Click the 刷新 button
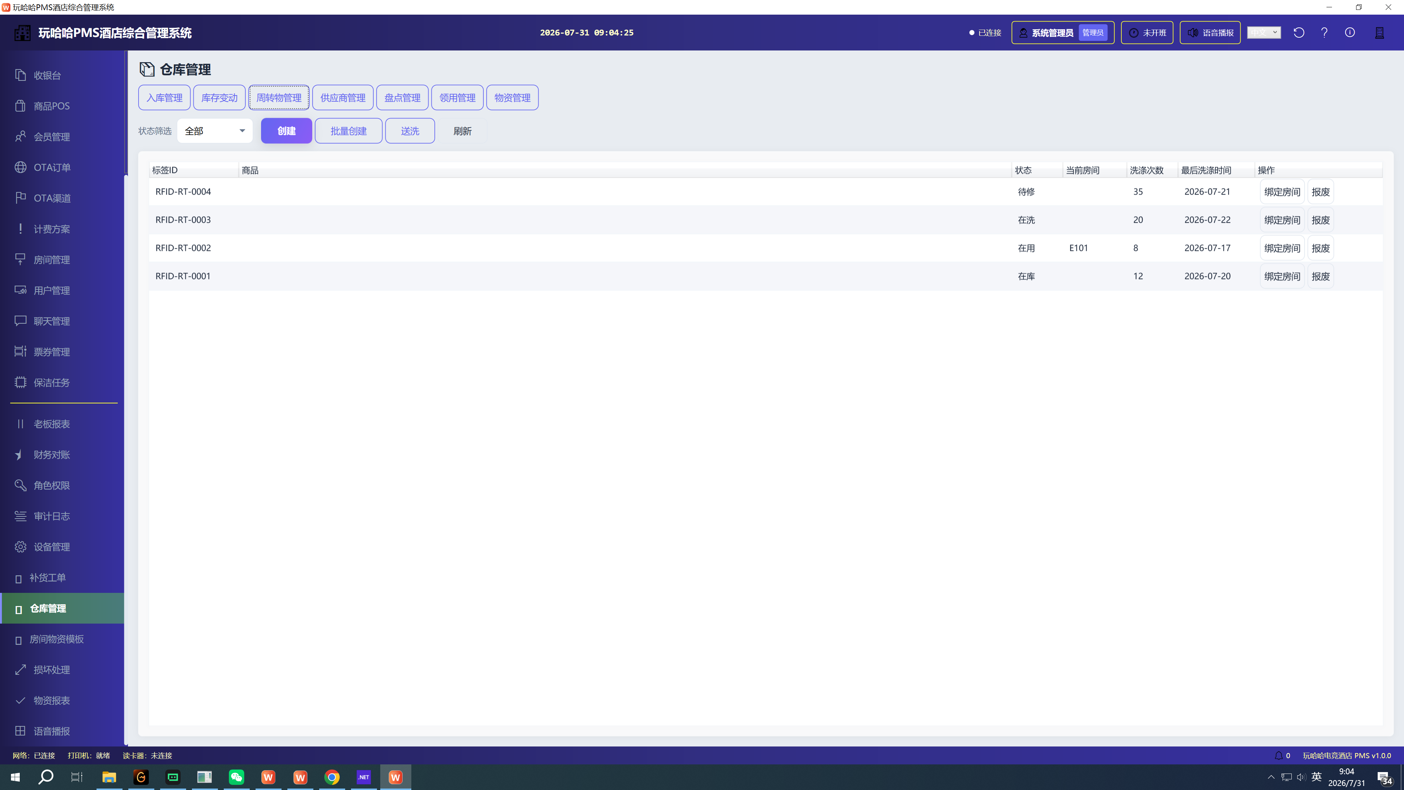This screenshot has width=1404, height=790. click(x=462, y=131)
